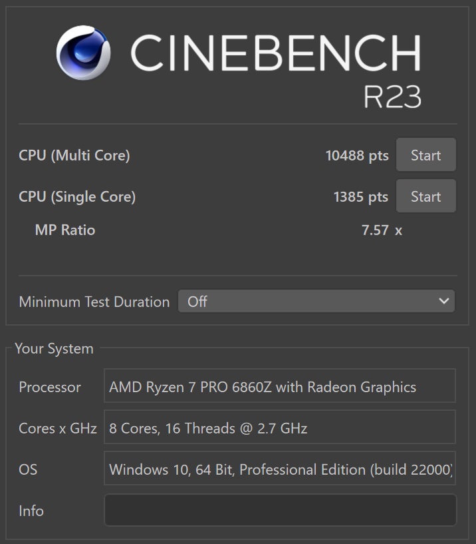Open the Minimum Test Duration dropdown
The image size is (476, 544).
[x=316, y=302]
